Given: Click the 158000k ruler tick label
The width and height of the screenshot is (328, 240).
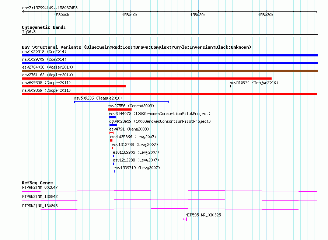Looking at the screenshot, I should coord(62,15).
